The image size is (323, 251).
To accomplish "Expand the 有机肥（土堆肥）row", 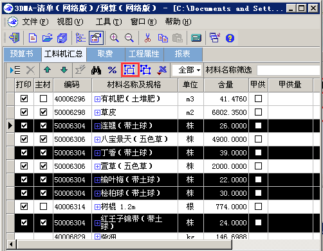I will point(97,99).
